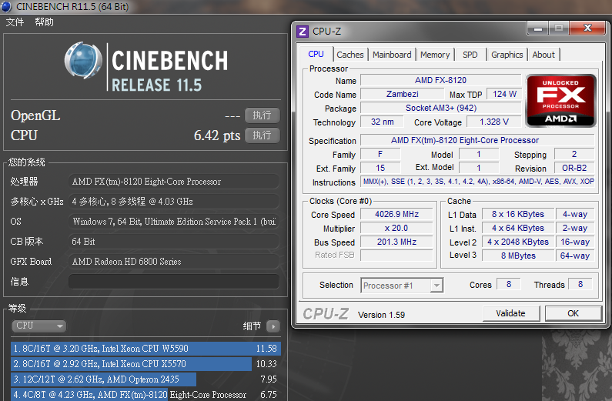Screen dimensions: 612x401
Task: Click the Core Voltage value 1.328 V
Action: [493, 122]
